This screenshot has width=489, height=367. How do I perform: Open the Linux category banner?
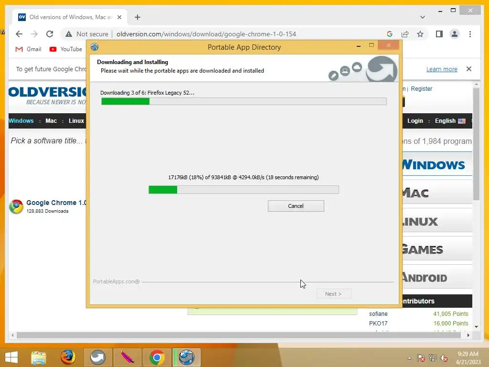(x=437, y=221)
